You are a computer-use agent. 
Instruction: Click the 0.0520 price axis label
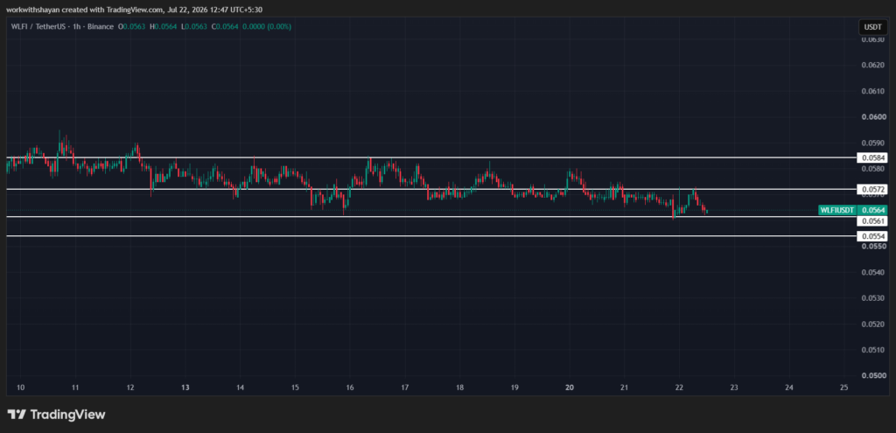point(872,324)
